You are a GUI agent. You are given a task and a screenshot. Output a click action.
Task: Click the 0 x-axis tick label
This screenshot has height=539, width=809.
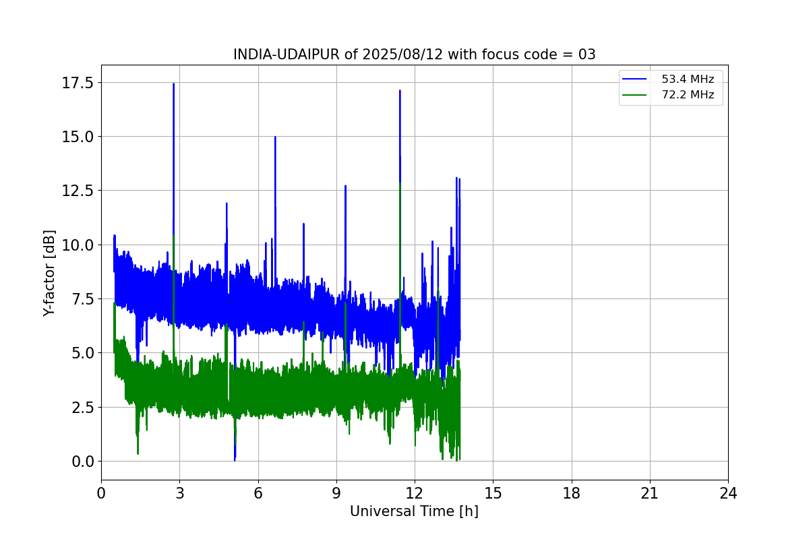pyautogui.click(x=101, y=493)
